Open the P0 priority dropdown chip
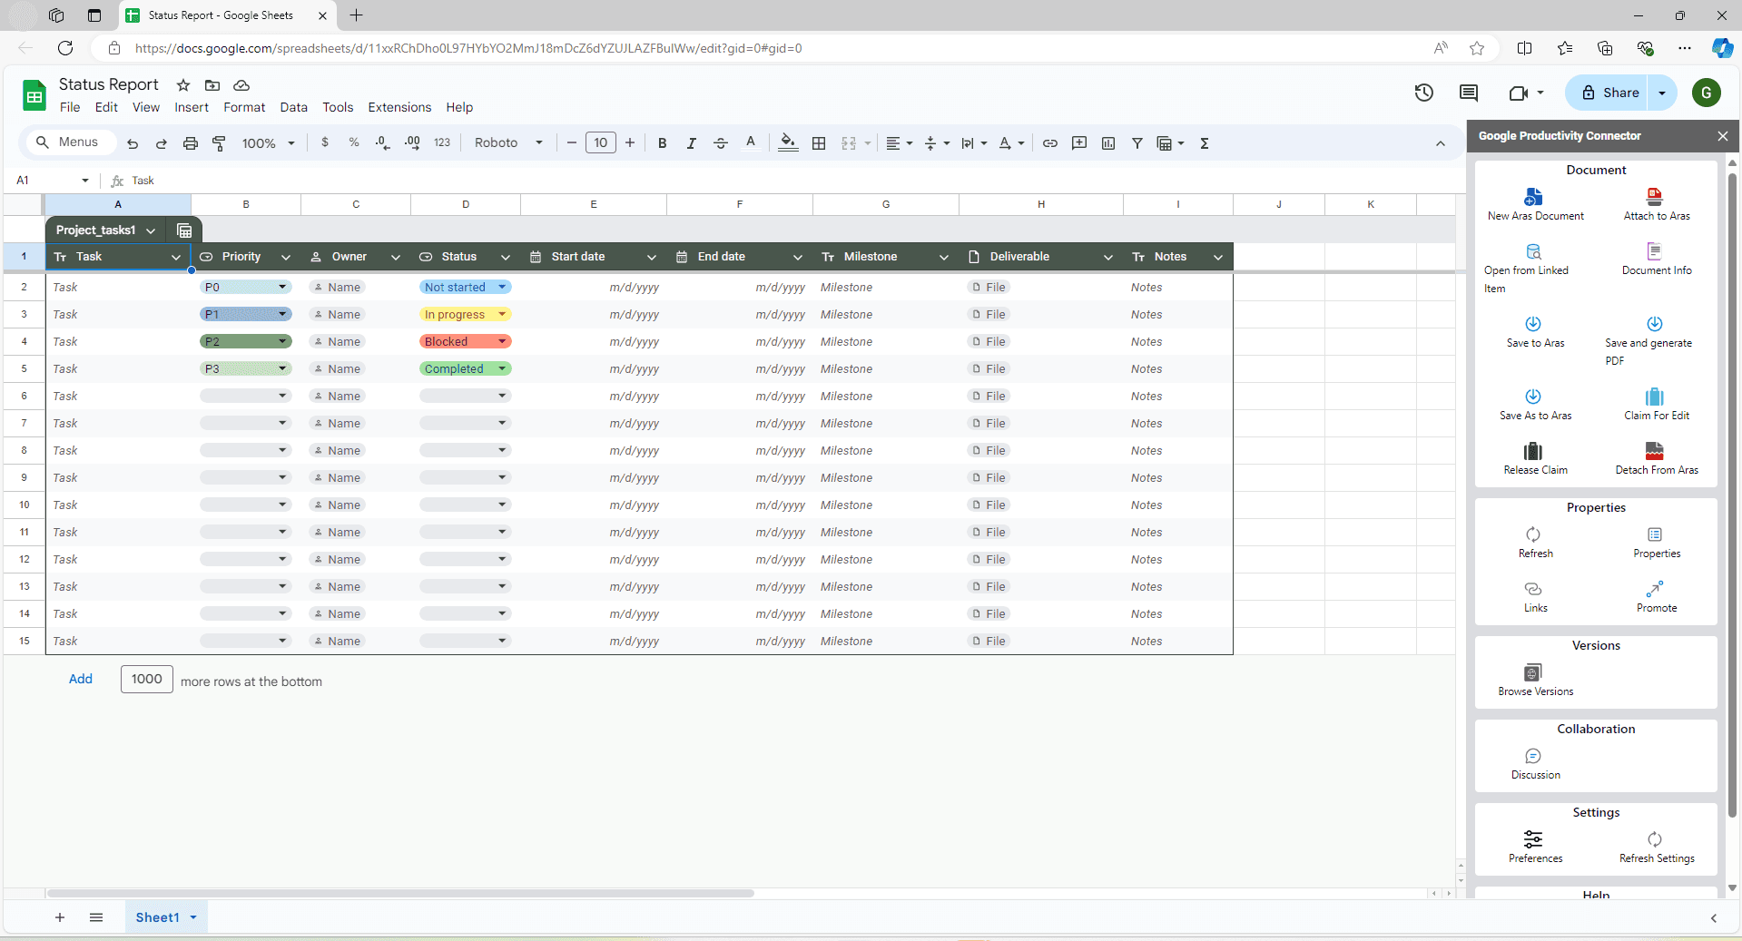The height and width of the screenshot is (941, 1742). coord(245,287)
